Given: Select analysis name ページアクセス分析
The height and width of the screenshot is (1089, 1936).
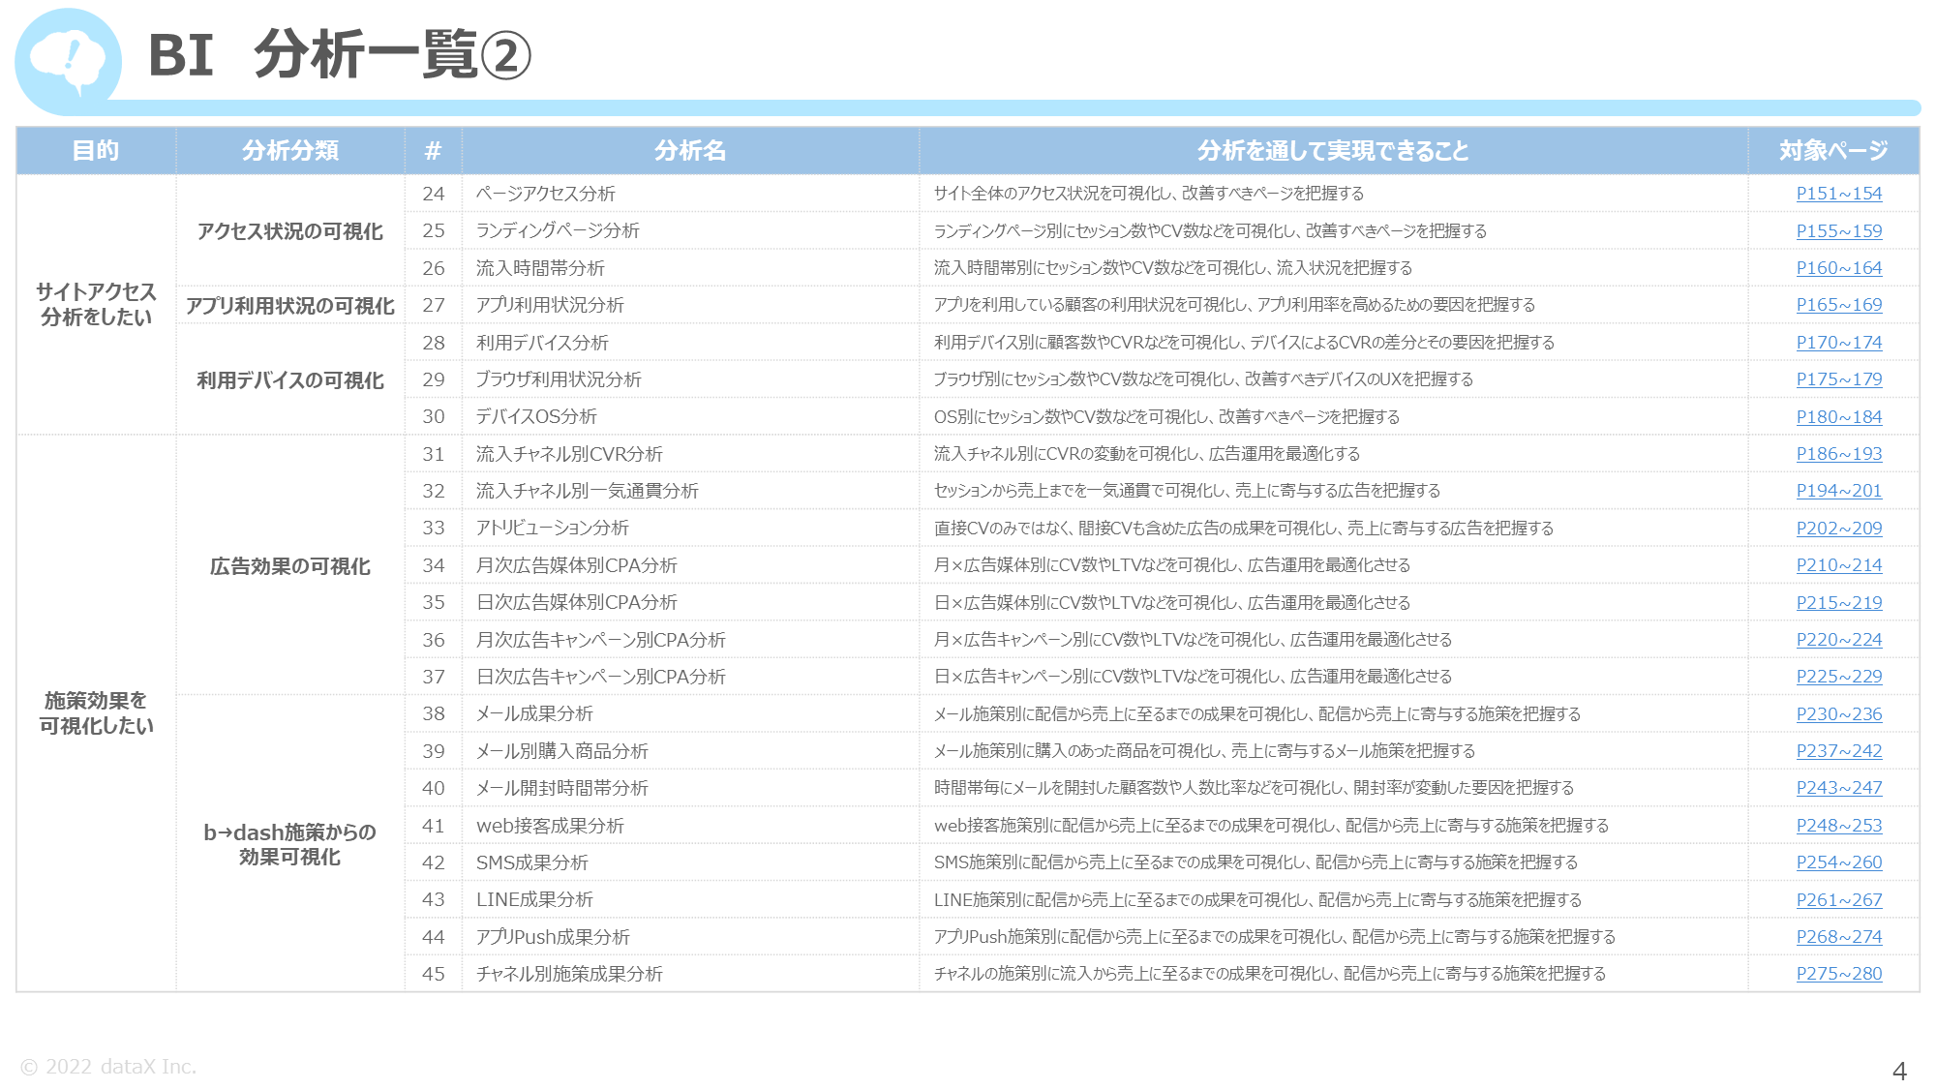Looking at the screenshot, I should coord(546,194).
